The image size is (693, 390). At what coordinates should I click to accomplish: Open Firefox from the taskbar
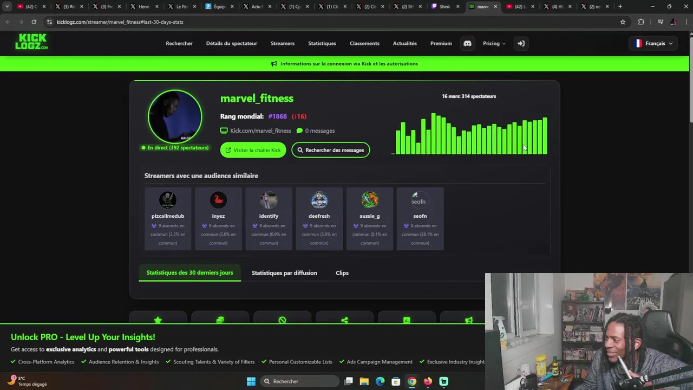(428, 381)
